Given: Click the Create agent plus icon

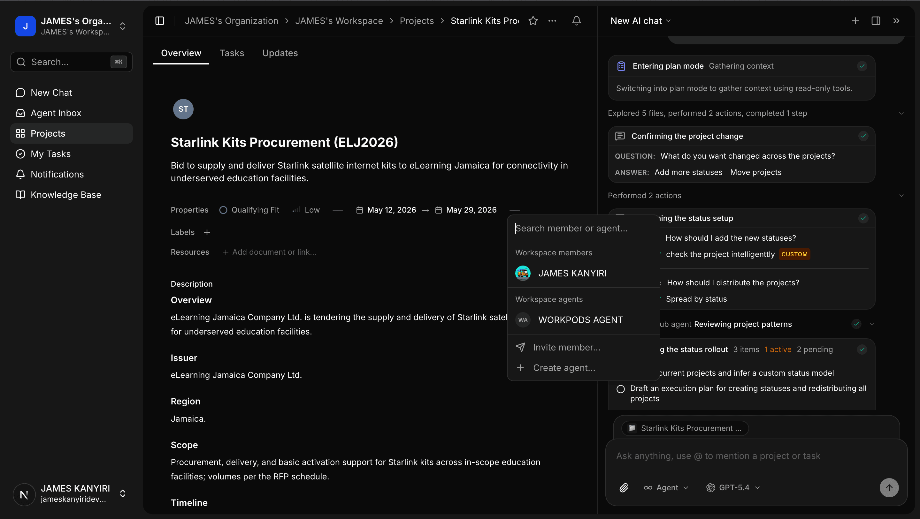Looking at the screenshot, I should pos(520,368).
